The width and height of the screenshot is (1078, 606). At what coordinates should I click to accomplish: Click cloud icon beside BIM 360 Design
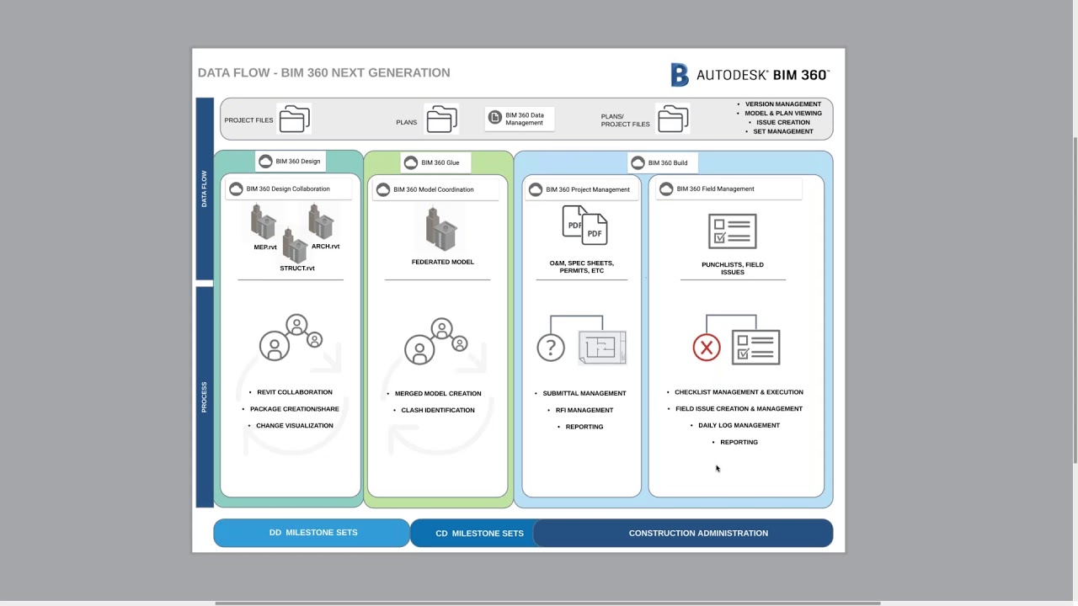pyautogui.click(x=266, y=162)
